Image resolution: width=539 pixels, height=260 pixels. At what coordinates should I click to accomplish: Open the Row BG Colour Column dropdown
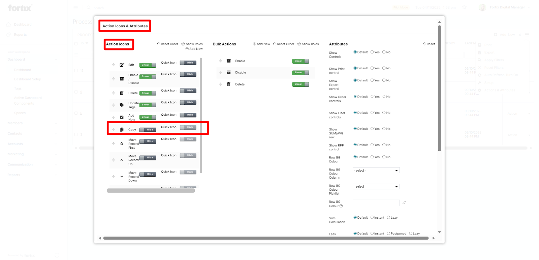pyautogui.click(x=376, y=171)
